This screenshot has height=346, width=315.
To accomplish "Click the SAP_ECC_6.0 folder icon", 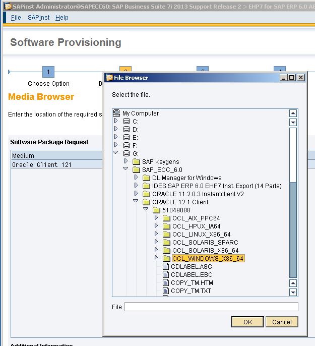I will [137, 170].
